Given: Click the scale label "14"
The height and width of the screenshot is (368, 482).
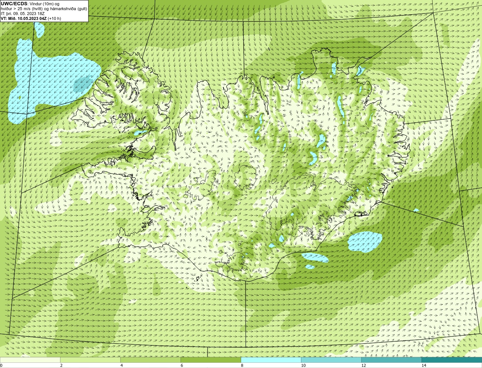Looking at the screenshot, I should coord(424,365).
